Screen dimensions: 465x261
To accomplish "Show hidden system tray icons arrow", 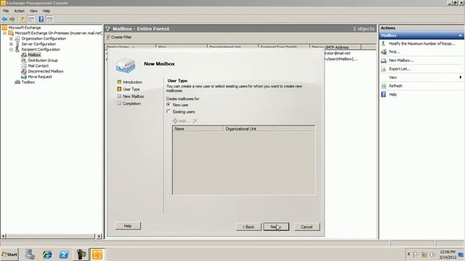I will tap(408, 254).
